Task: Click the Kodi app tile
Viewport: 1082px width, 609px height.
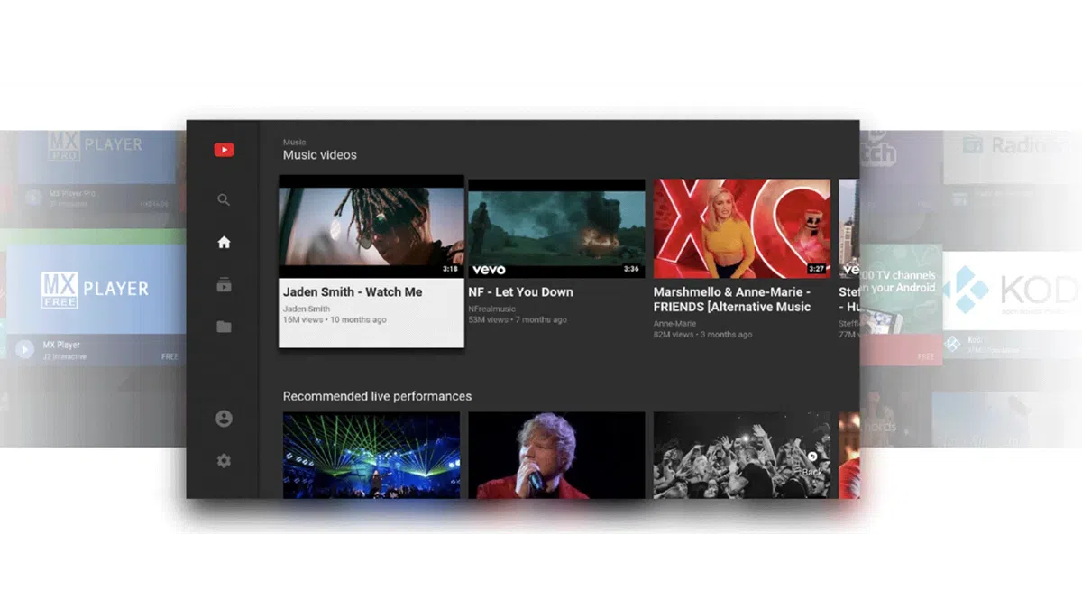Action: tap(1010, 291)
